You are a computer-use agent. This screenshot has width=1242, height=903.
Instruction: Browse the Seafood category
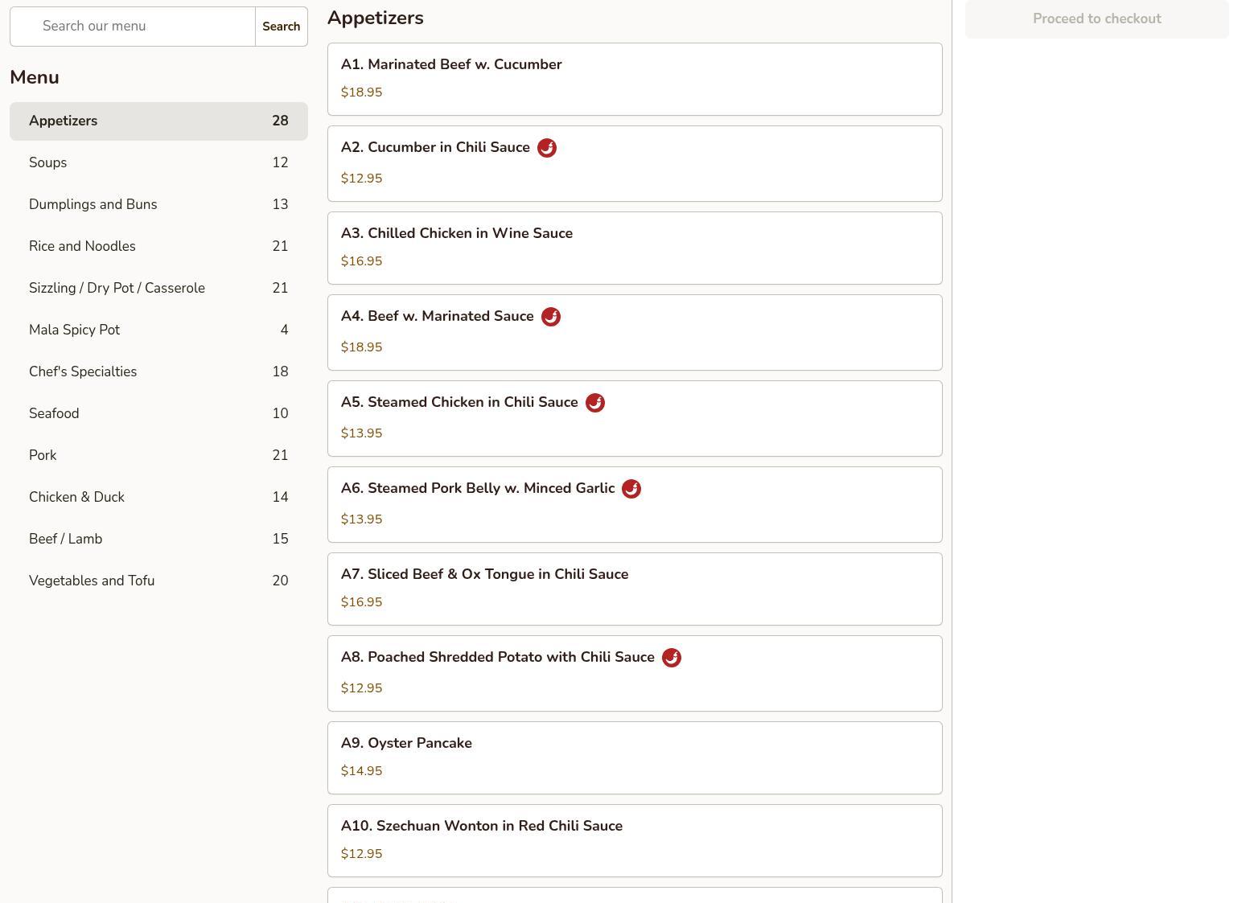point(158,414)
